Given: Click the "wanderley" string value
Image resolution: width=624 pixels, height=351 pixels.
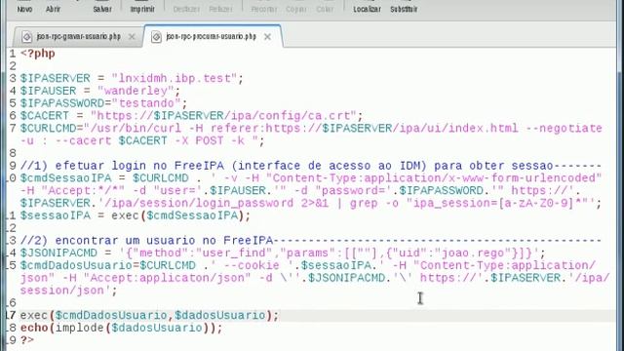Looking at the screenshot, I should [136, 91].
